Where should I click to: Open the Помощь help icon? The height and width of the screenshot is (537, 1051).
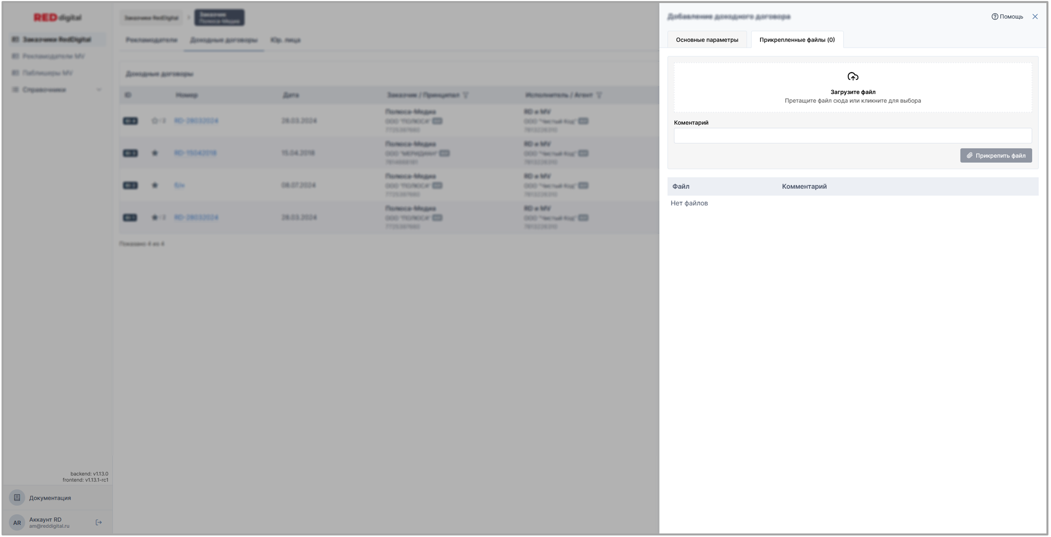click(x=995, y=17)
